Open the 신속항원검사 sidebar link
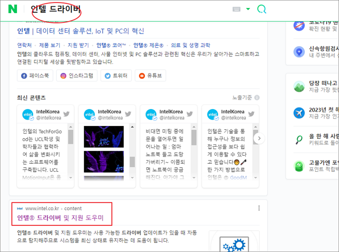This screenshot has height=252, width=339. tap(324, 49)
